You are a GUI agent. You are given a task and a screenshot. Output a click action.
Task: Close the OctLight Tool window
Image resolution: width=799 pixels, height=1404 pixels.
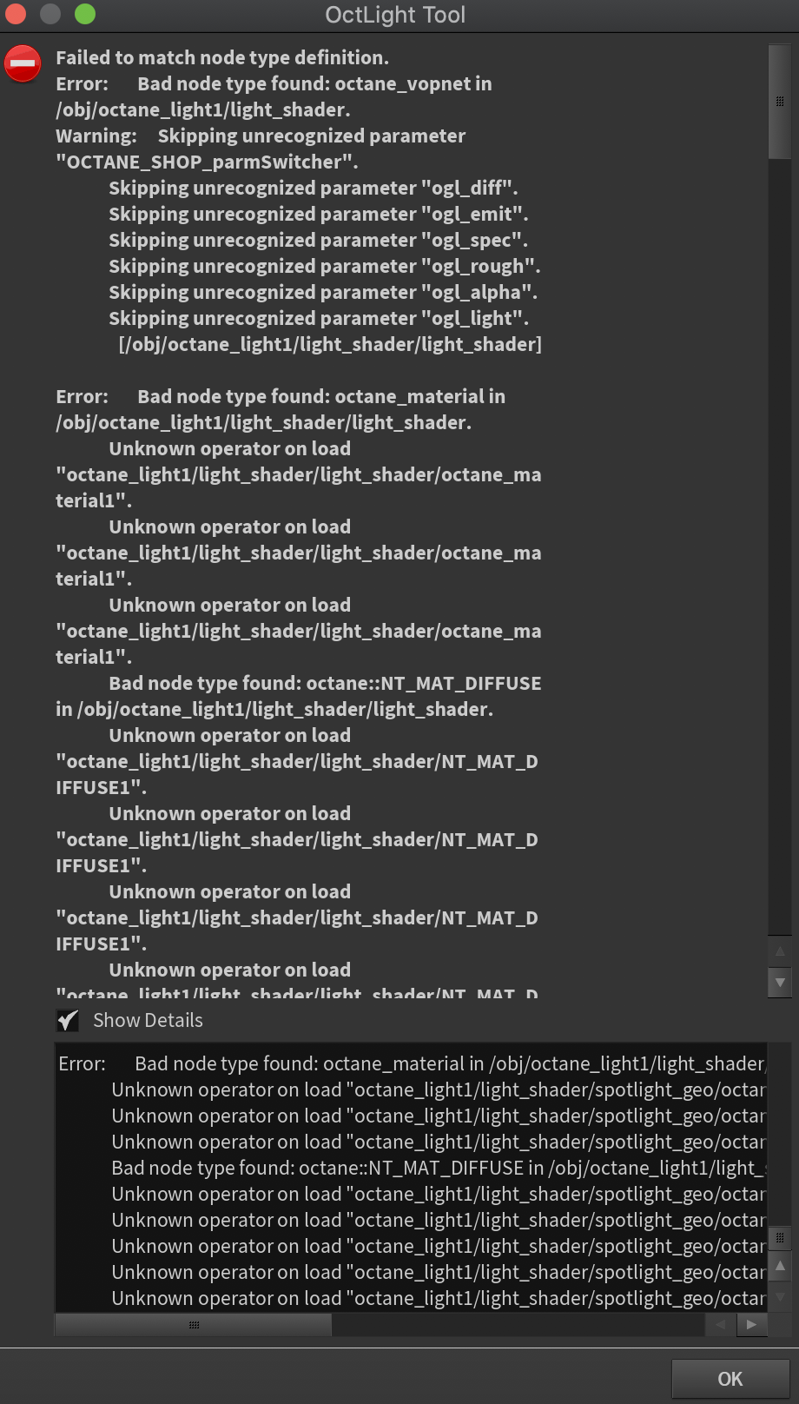pos(16,14)
